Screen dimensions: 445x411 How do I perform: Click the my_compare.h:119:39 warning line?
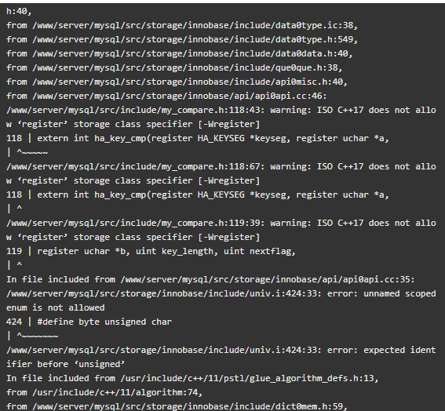click(x=221, y=223)
